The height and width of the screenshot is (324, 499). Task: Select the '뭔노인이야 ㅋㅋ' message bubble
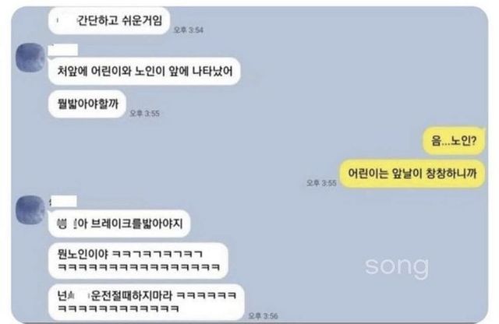point(139,260)
